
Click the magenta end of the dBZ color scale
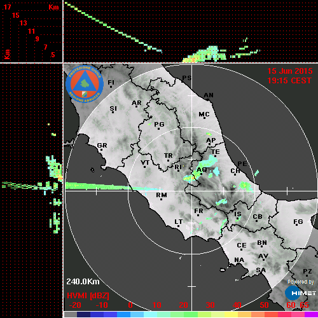pos(311,314)
